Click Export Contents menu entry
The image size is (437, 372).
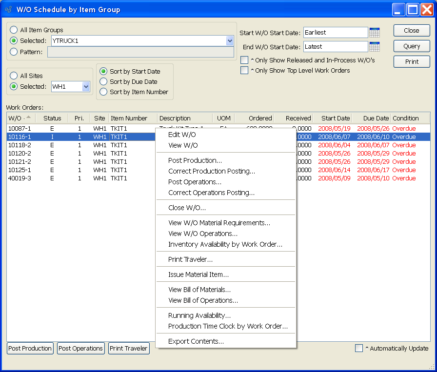(x=196, y=341)
